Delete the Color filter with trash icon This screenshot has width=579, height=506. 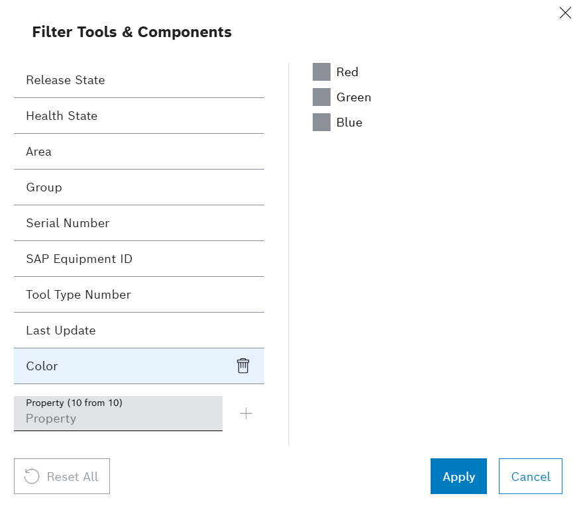[x=243, y=366]
